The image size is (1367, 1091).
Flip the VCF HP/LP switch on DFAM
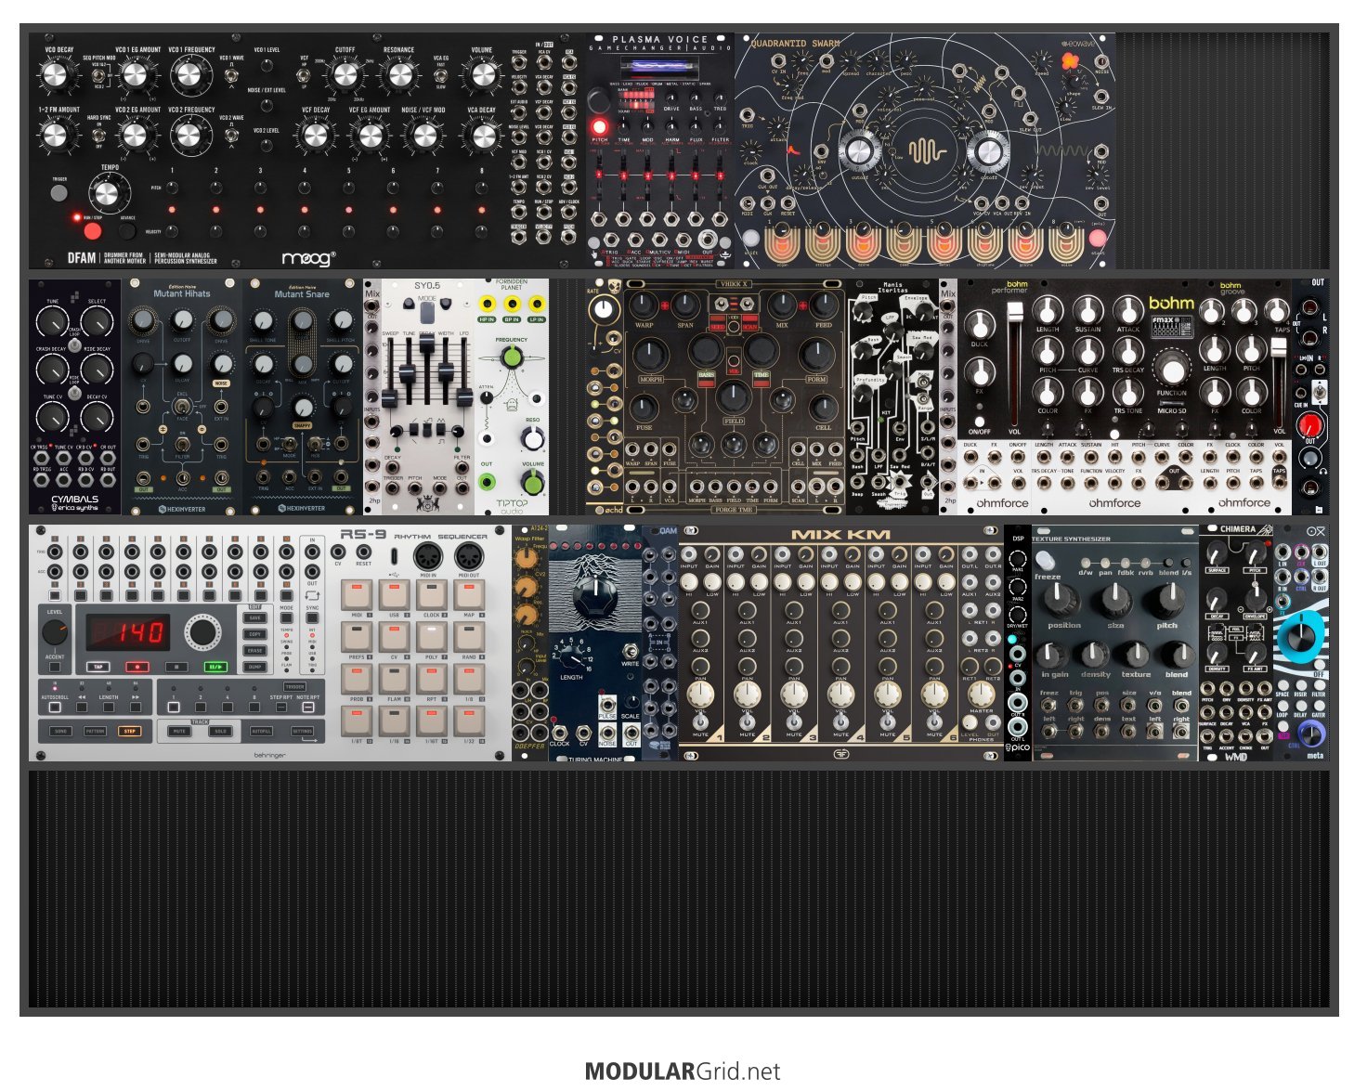click(x=304, y=73)
